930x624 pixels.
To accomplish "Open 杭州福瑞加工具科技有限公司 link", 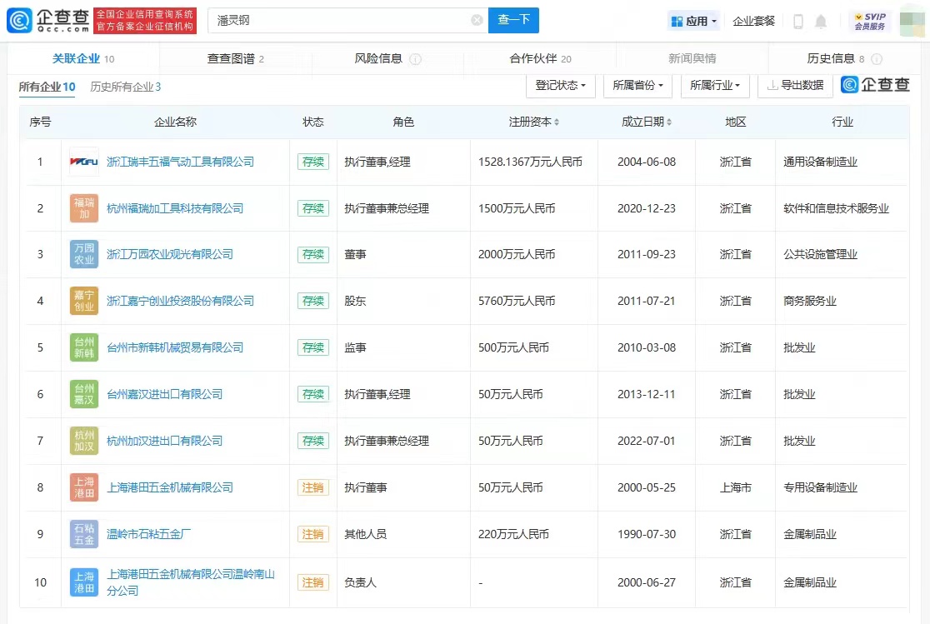I will click(x=175, y=208).
